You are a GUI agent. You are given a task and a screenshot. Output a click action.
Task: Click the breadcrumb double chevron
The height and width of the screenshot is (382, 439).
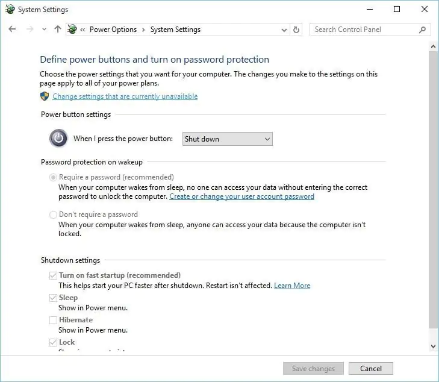pos(83,30)
